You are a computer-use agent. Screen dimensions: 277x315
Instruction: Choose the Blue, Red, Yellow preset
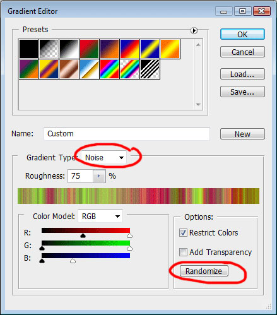coord(129,49)
